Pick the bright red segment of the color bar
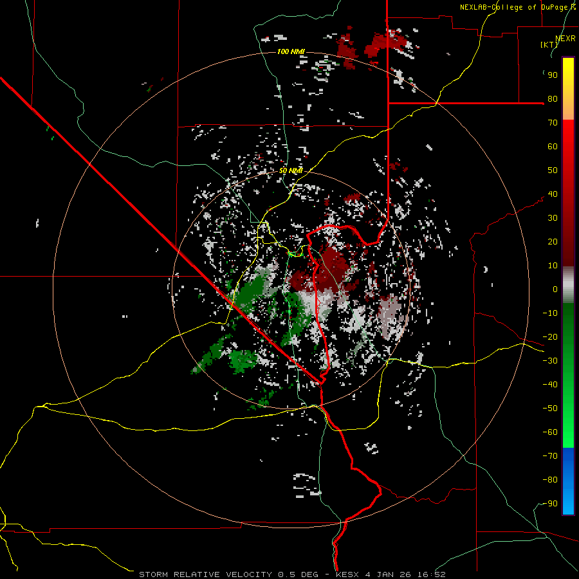 (x=568, y=144)
